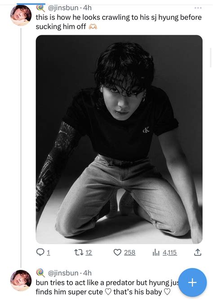Click the 4,115 views count
The image size is (213, 300).
[x=170, y=253]
